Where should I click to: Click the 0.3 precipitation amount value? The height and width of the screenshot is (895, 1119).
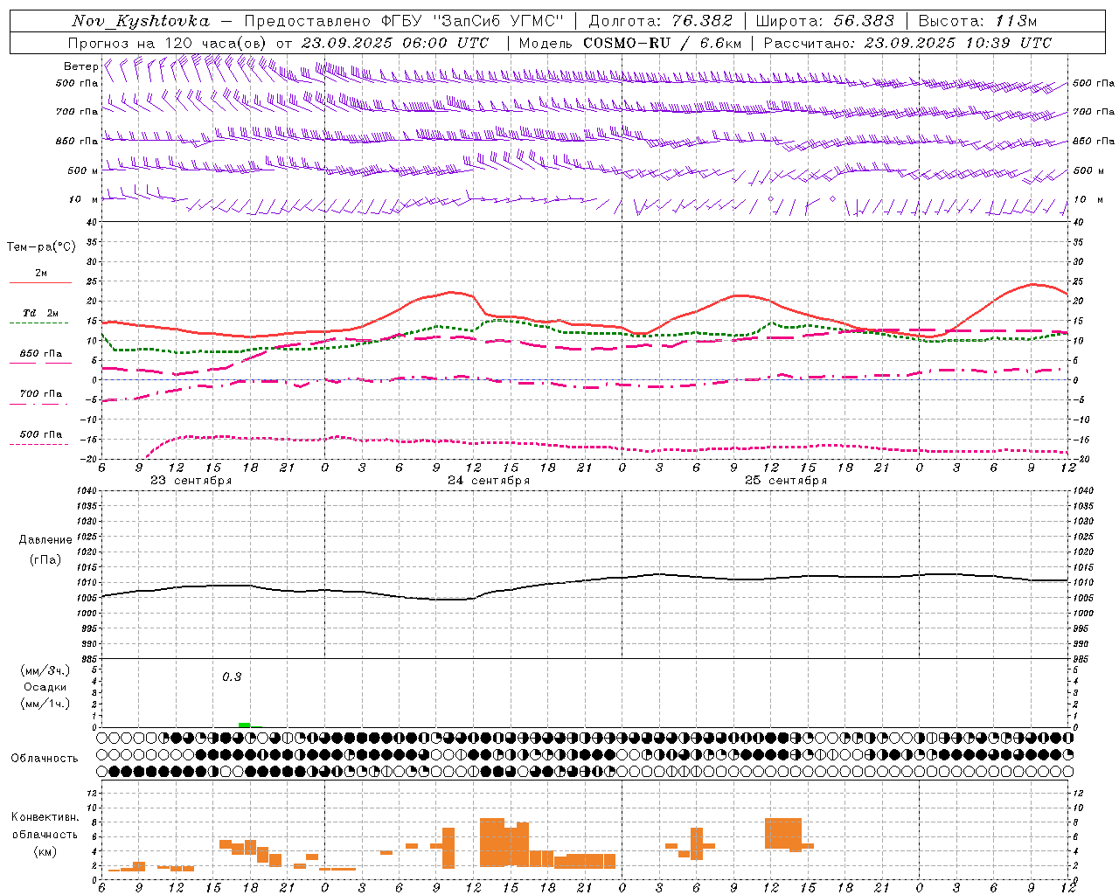(232, 677)
